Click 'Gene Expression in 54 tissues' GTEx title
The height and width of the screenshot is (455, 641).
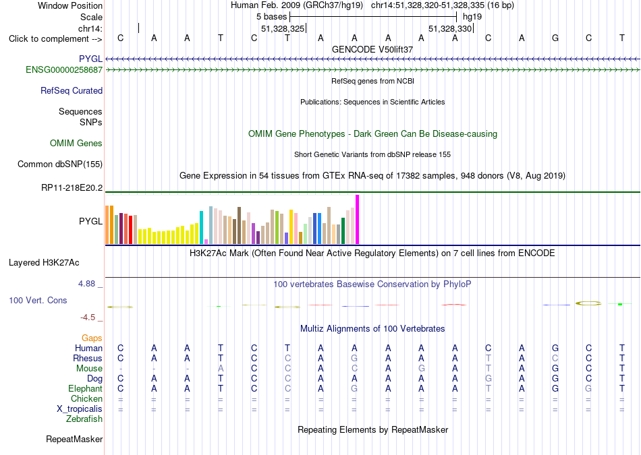372,176
